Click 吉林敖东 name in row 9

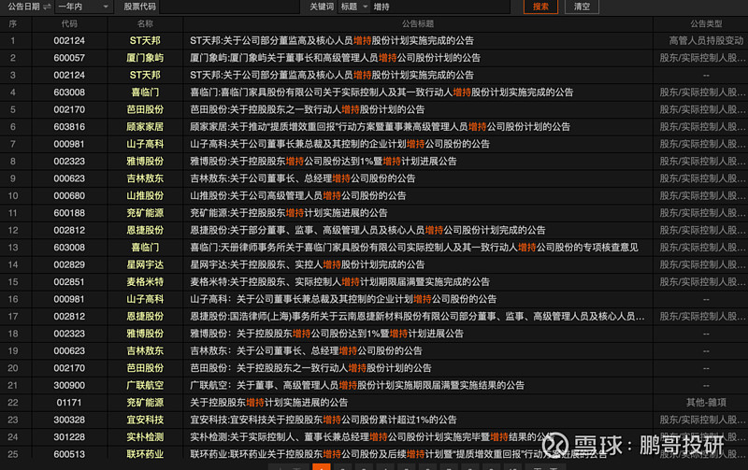[x=145, y=178]
